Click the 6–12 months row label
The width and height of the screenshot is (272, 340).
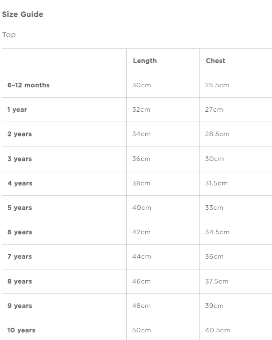tap(29, 85)
